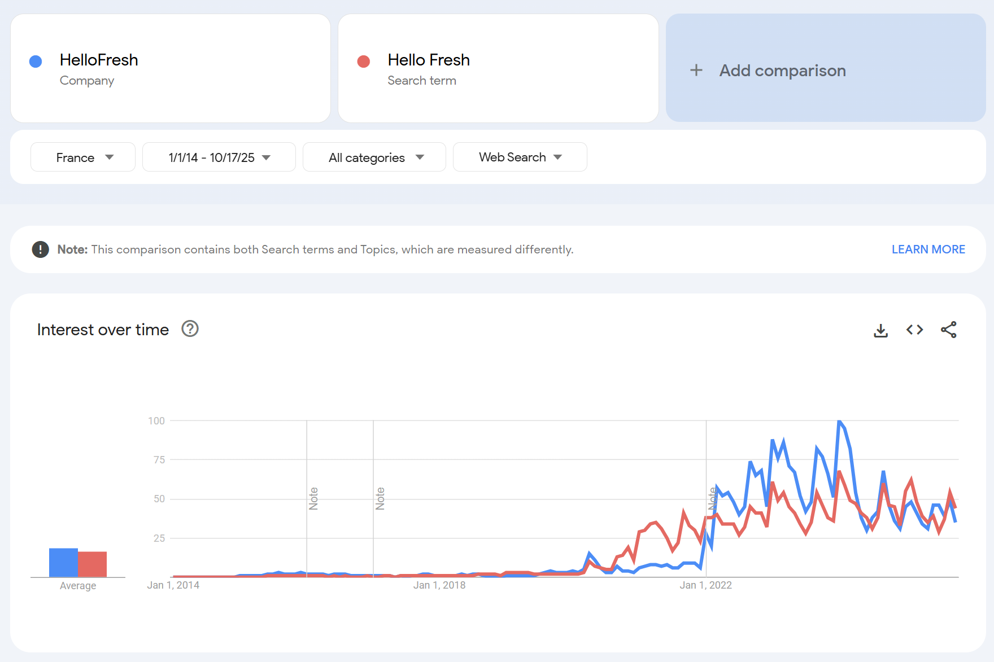Expand the Web Search type dropdown
The height and width of the screenshot is (662, 994).
(520, 157)
